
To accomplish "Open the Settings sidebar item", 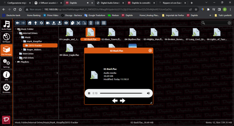I will tap(6, 63).
